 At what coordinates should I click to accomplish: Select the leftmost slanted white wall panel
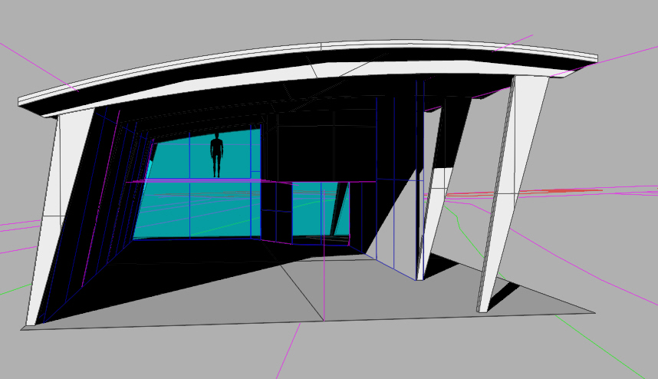pos(58,217)
